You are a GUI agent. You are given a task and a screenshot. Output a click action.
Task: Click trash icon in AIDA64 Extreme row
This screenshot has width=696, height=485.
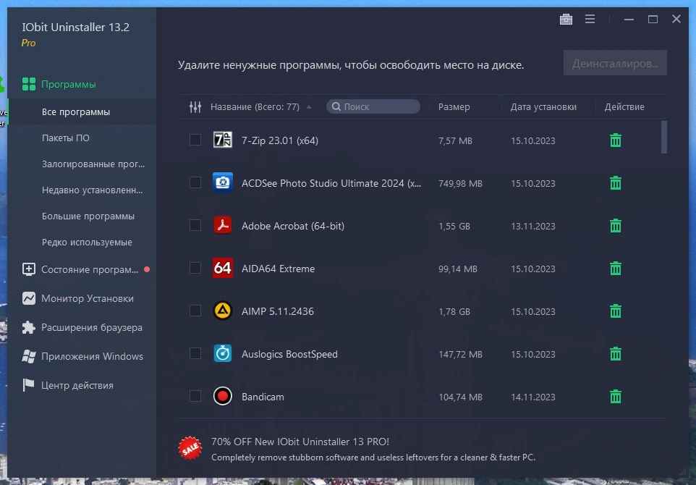pos(615,269)
